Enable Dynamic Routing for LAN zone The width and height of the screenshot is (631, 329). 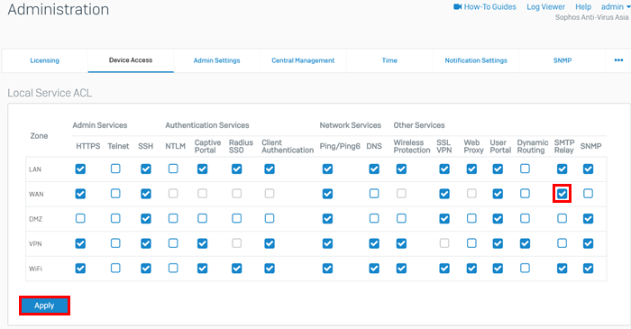[x=525, y=169]
